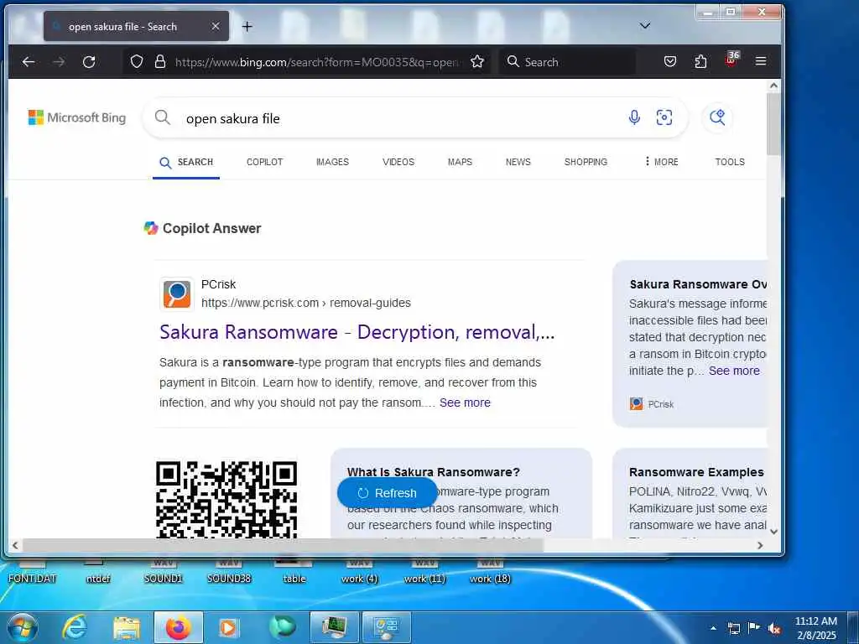This screenshot has height=644, width=859.
Task: Click the PCrisk site favicon in result
Action: (x=176, y=293)
